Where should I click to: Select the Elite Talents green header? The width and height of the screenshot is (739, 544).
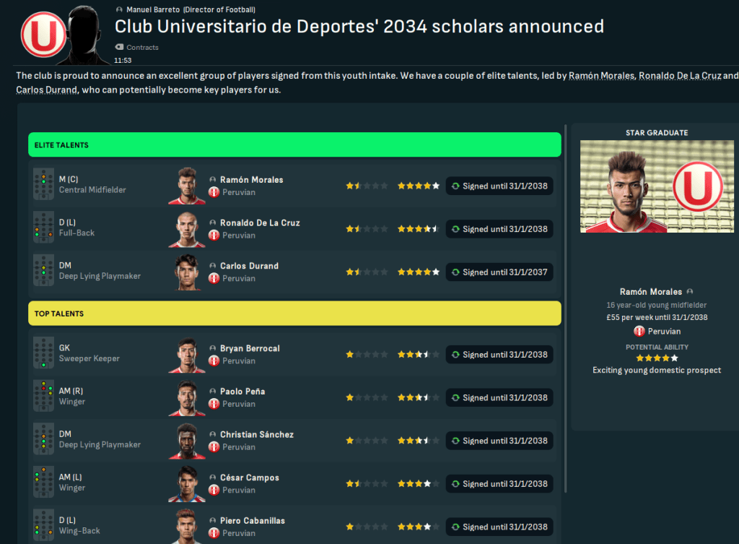tap(294, 145)
